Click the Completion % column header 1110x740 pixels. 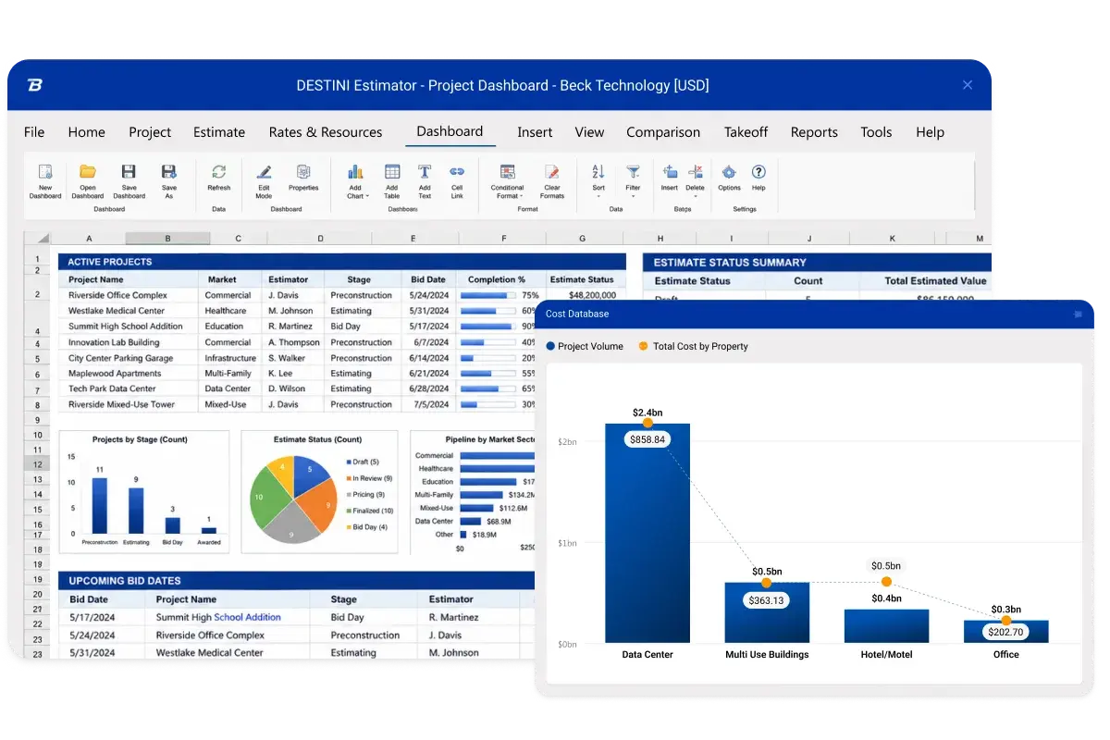[497, 279]
